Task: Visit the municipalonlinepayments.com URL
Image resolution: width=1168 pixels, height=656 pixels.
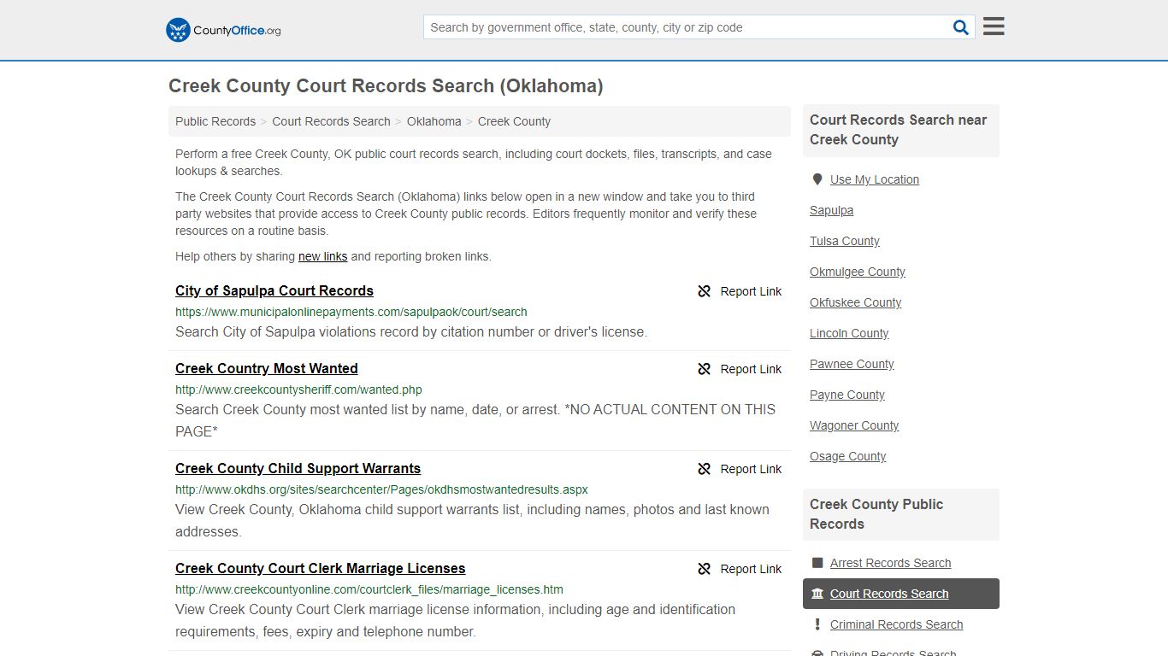Action: (351, 312)
